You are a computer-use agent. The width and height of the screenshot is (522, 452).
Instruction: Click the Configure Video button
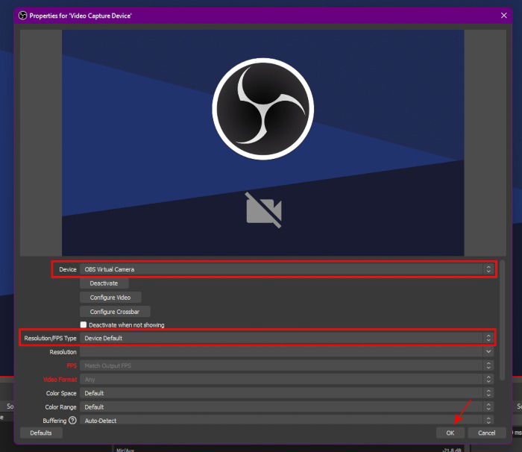pos(110,298)
